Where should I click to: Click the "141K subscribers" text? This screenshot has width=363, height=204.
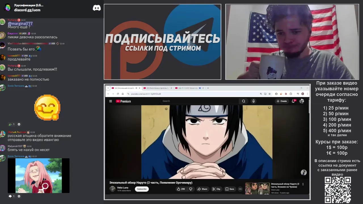tap(124, 191)
